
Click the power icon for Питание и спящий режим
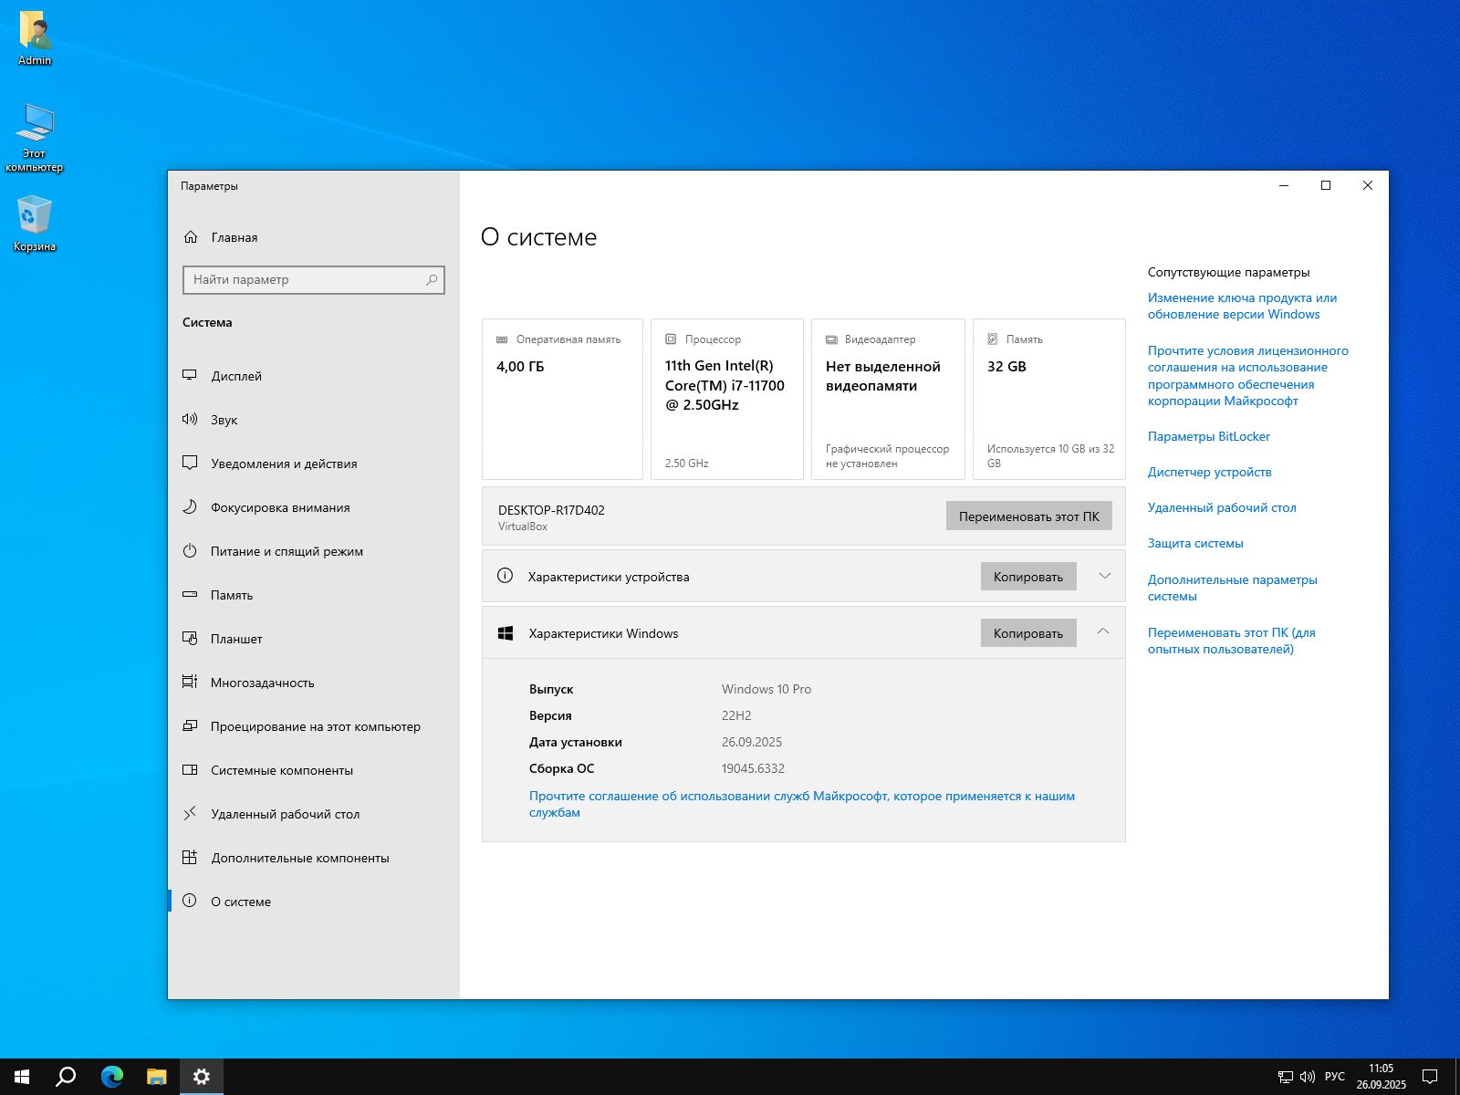pyautogui.click(x=190, y=551)
